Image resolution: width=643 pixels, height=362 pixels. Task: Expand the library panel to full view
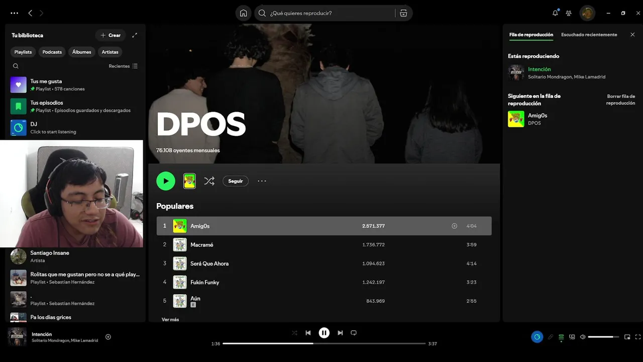tap(135, 35)
